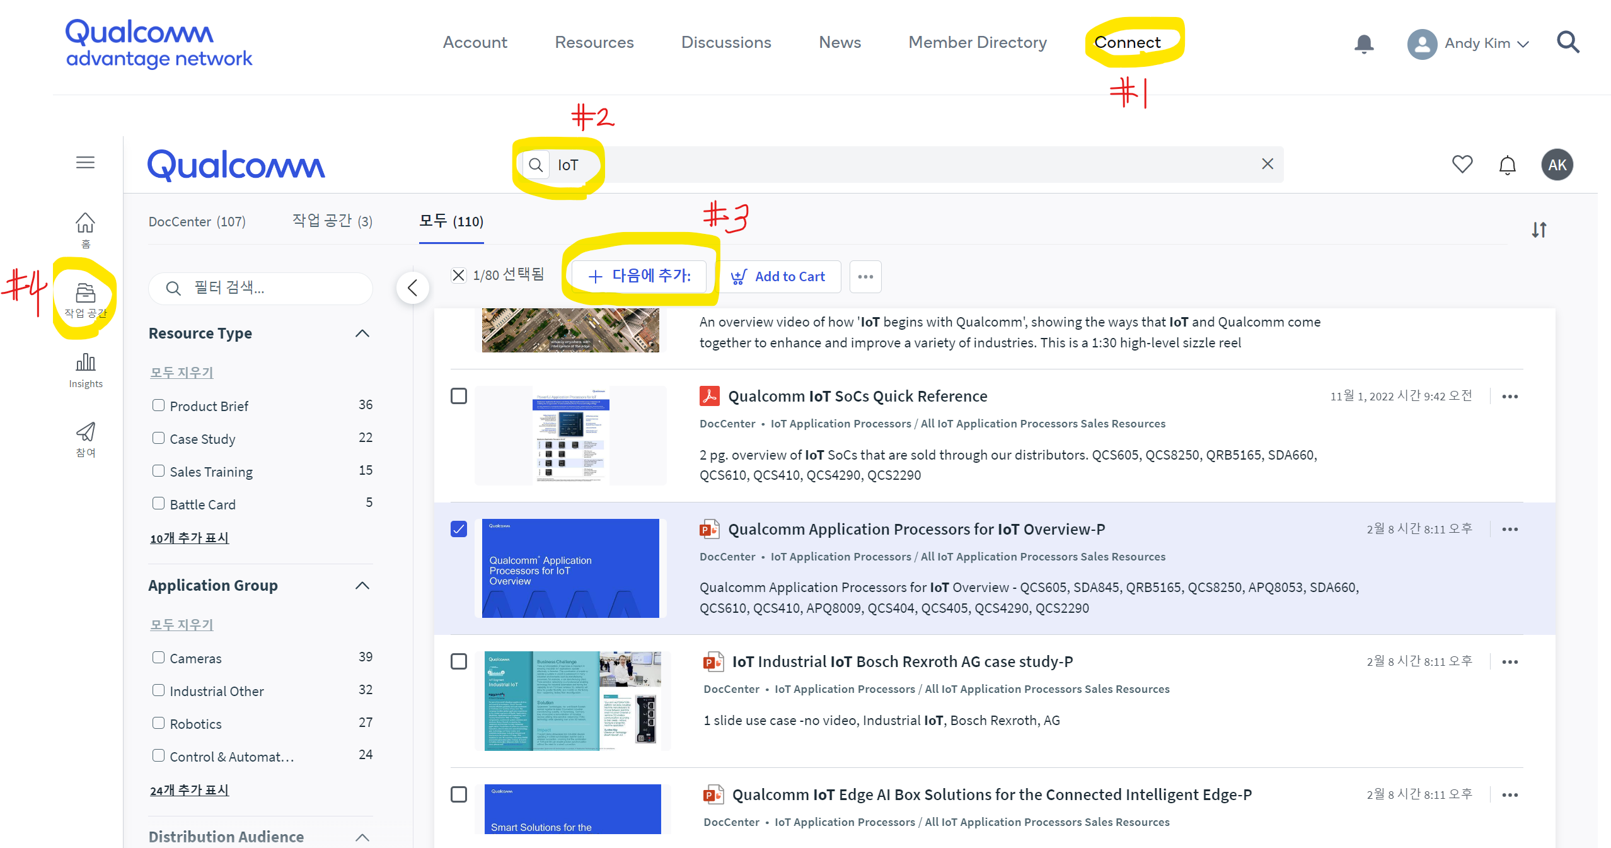Screen dimensions: 1611x848
Task: Open the portal notifications bell icon
Action: click(x=1508, y=165)
